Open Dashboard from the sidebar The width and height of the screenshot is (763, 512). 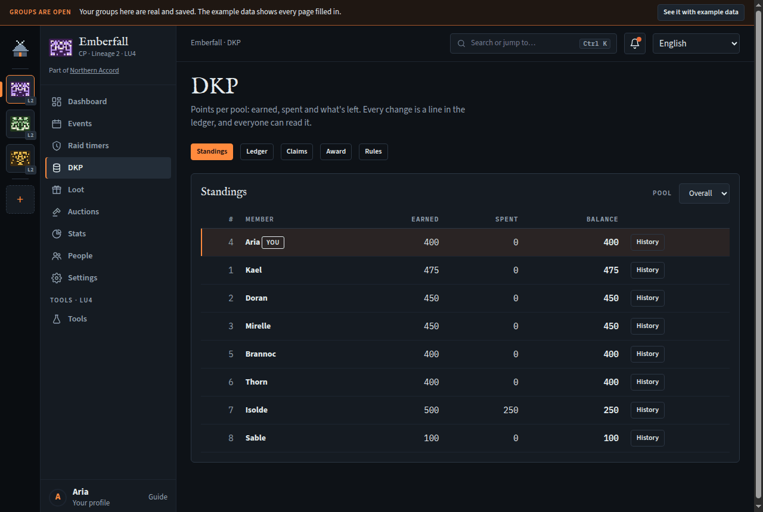pos(108,102)
